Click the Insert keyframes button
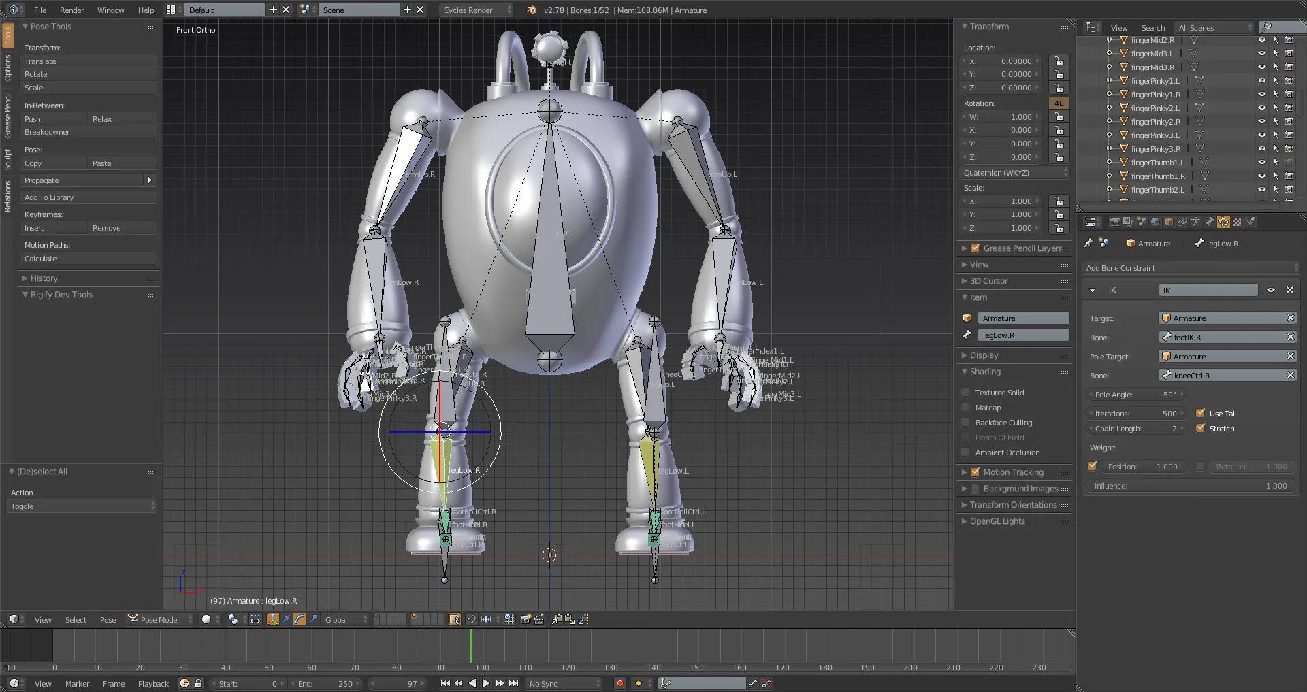Screen dimensions: 1307x692 pyautogui.click(x=54, y=228)
